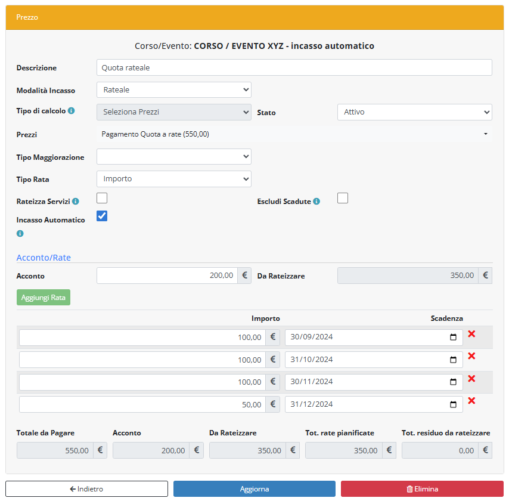
Task: Click info icon next to Tipo di calcolo
Action: [72, 111]
